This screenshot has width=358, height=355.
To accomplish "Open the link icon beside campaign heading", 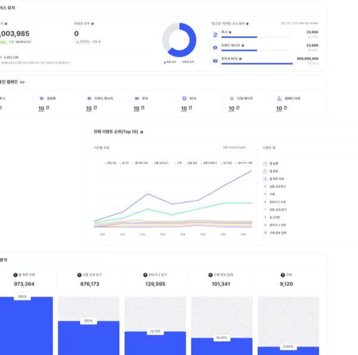I will pos(22,82).
